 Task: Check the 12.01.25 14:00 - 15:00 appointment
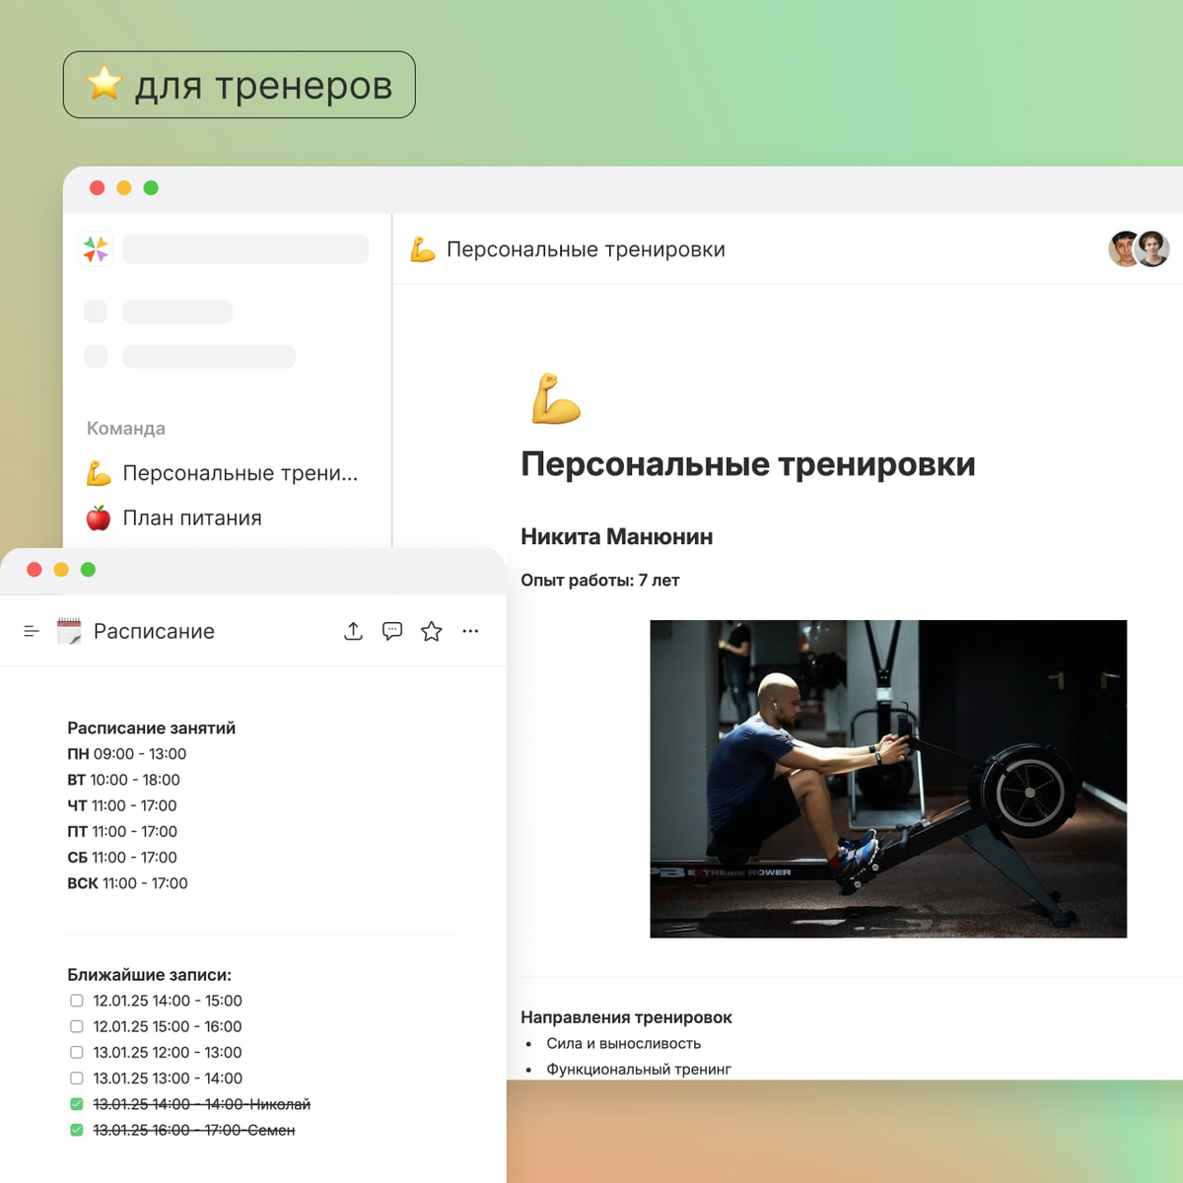click(x=76, y=1000)
